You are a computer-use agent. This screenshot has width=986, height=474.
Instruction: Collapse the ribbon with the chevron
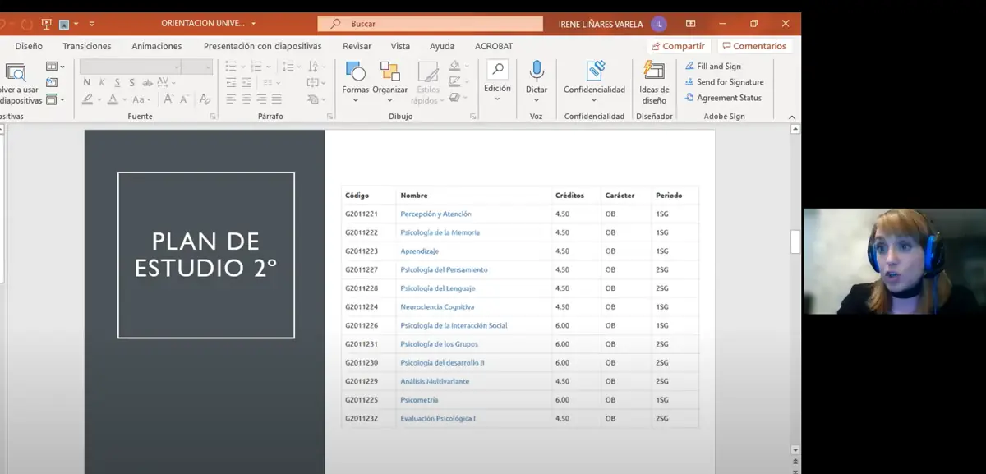(793, 117)
